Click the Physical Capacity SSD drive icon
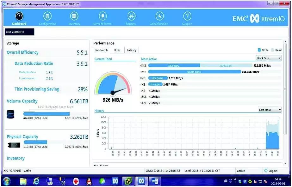The height and width of the screenshot is (187, 292). 14,145
